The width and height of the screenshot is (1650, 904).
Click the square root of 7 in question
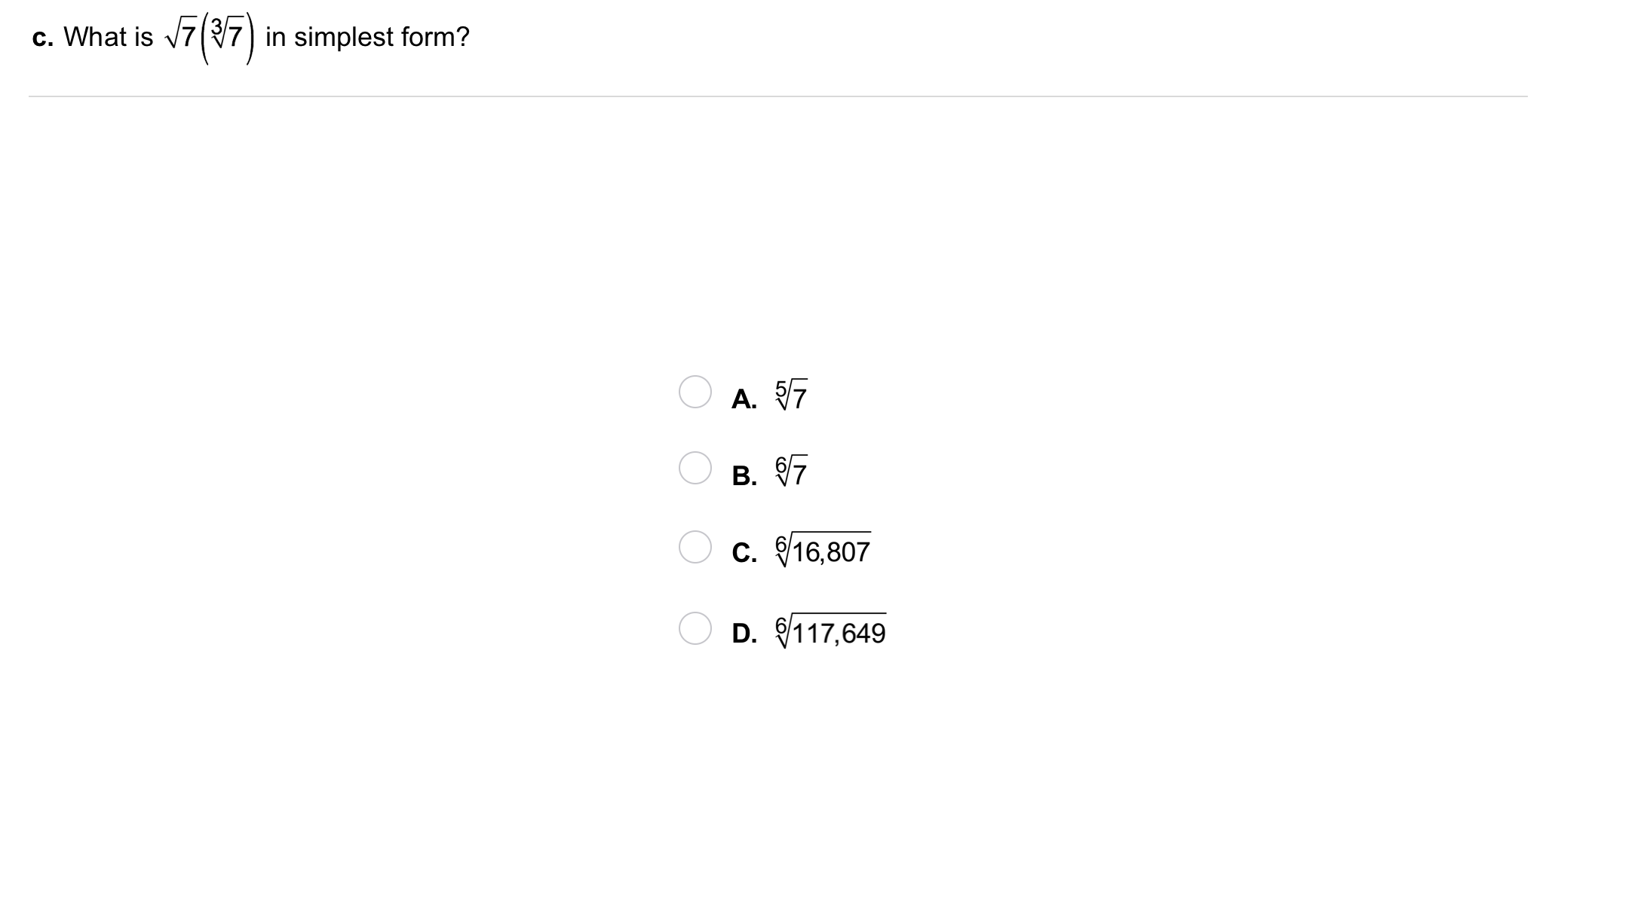[x=179, y=37]
